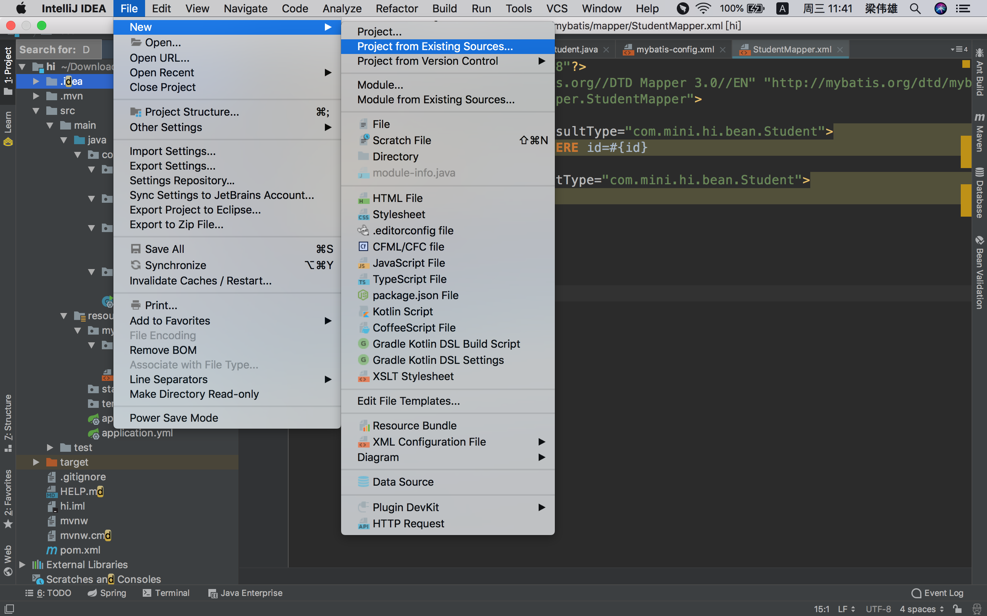Screen dimensions: 987x616
Task: Toggle Power Save Mode
Action: pyautogui.click(x=174, y=417)
